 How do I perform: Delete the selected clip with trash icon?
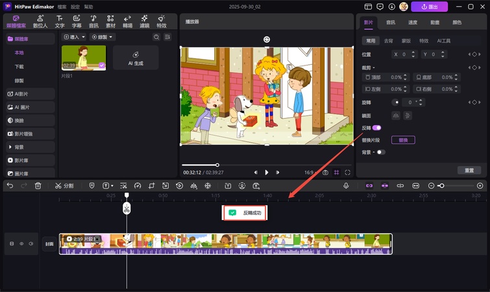pyautogui.click(x=38, y=186)
